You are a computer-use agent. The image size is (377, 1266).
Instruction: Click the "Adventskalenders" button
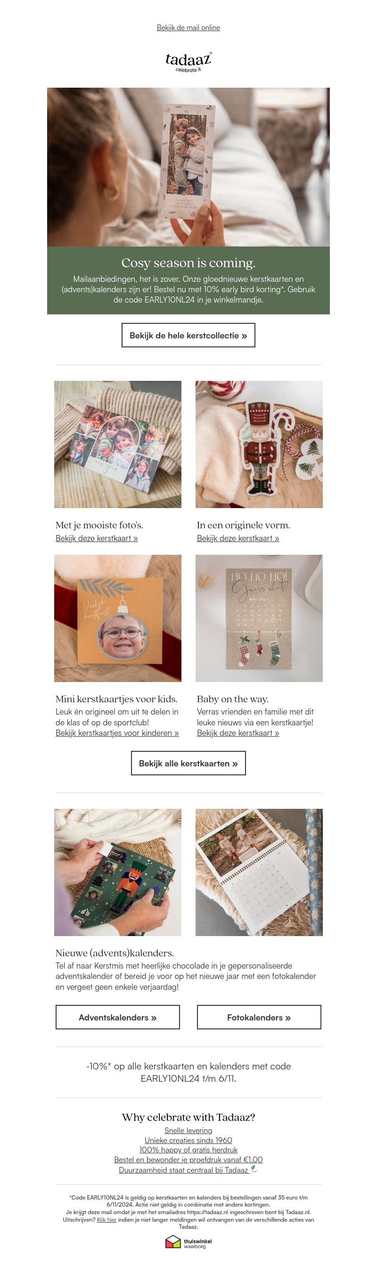tap(117, 1017)
